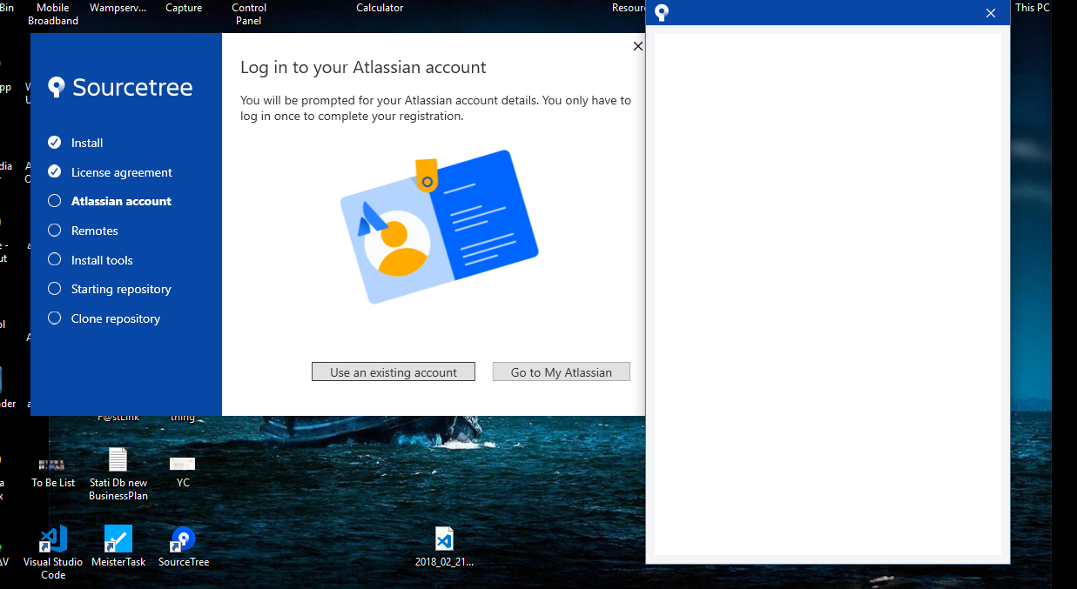Select the Install tools step circle
This screenshot has height=589, width=1077.
[54, 259]
